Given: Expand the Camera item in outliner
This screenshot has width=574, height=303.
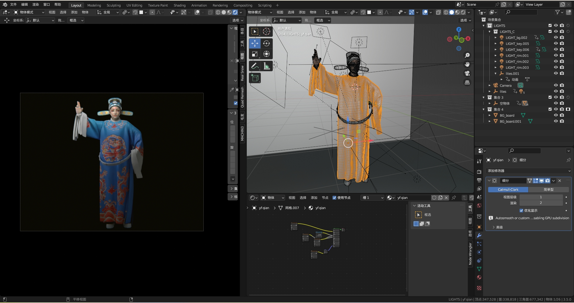Looking at the screenshot, I should click(x=490, y=86).
